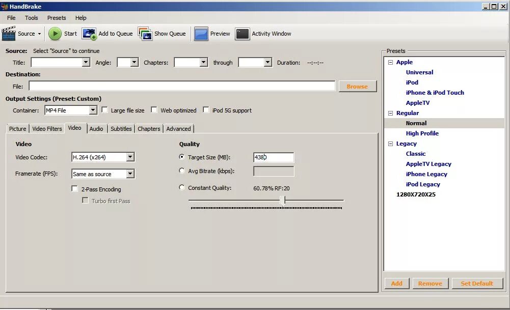
Task: Collapse the Legacy presets group
Action: coord(390,144)
